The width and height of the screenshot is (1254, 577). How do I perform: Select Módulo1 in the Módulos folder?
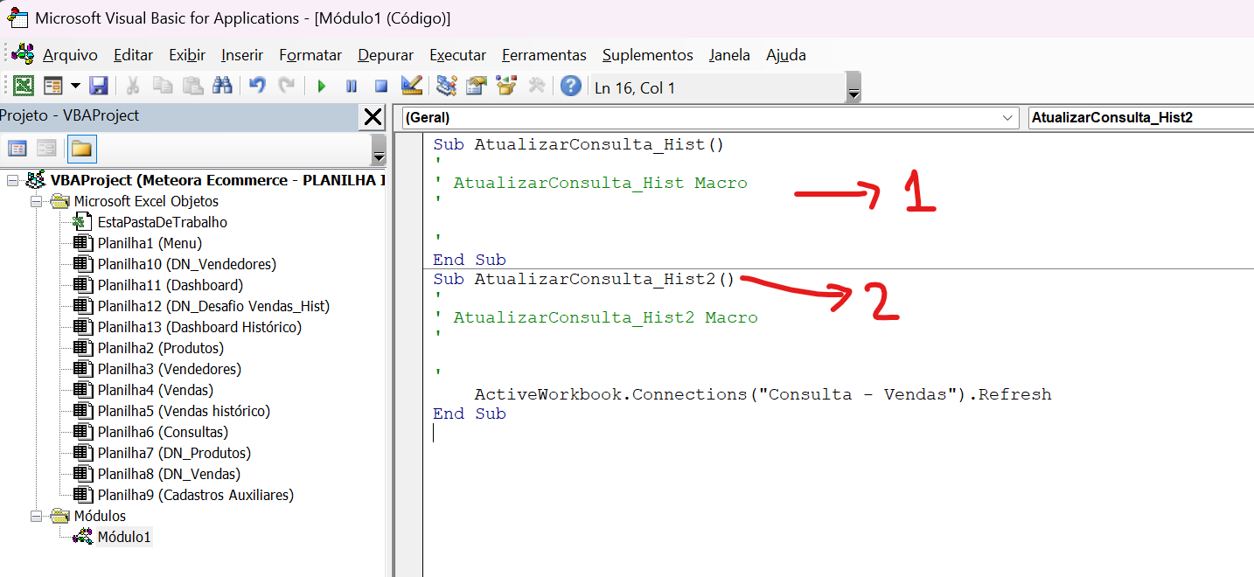pos(123,537)
